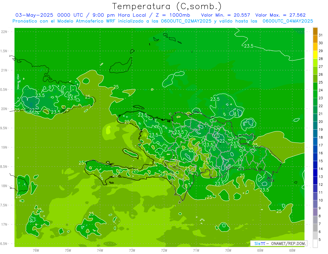328x254 pixels.
Task: Click value "10" on the color scale
Action: (321, 200)
